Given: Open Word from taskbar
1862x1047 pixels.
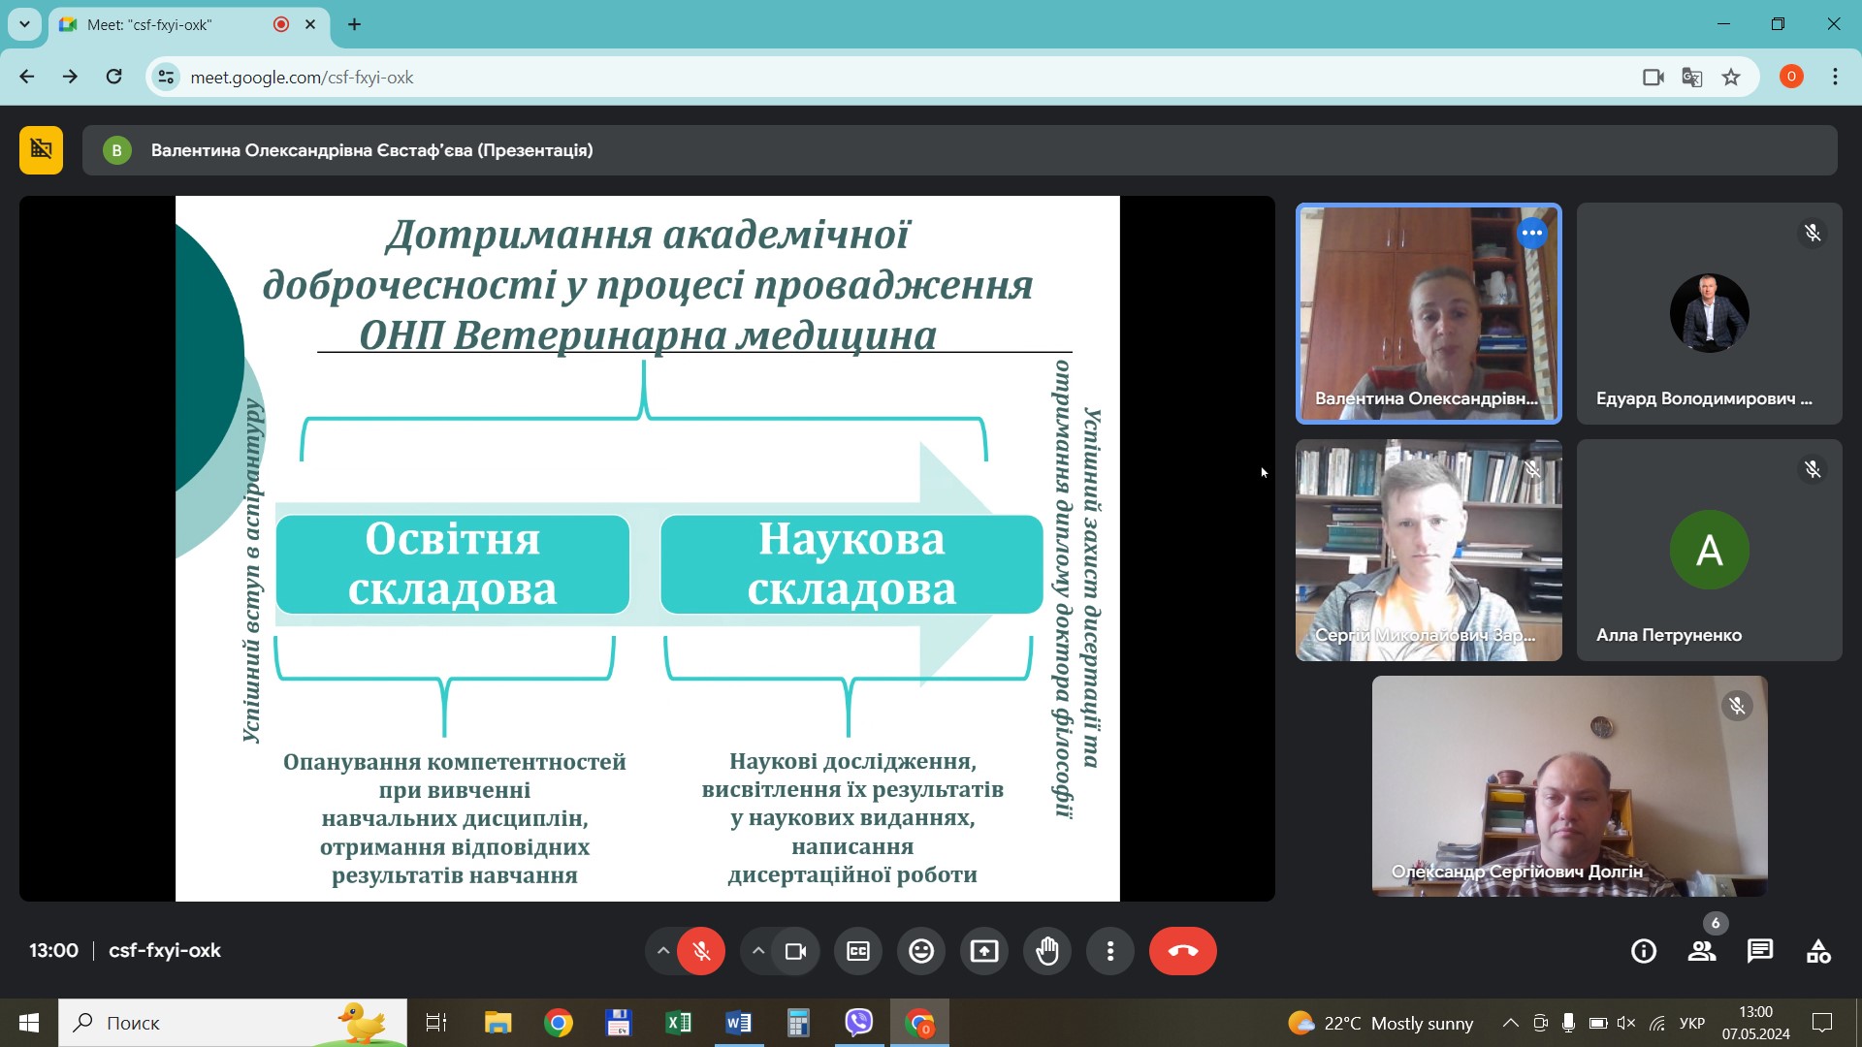Looking at the screenshot, I should tap(738, 1023).
